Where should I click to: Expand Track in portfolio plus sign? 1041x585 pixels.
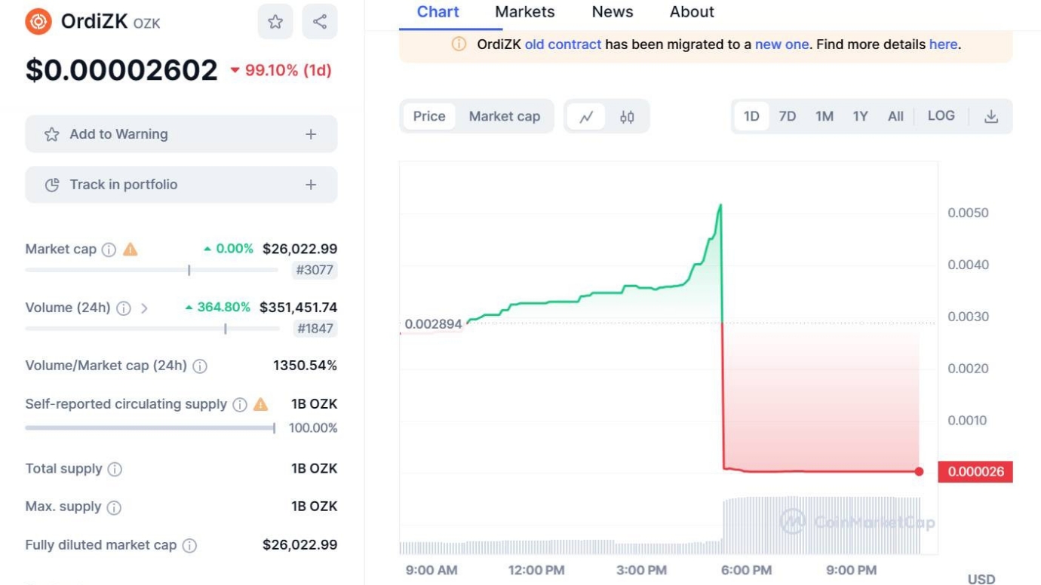[x=311, y=185]
